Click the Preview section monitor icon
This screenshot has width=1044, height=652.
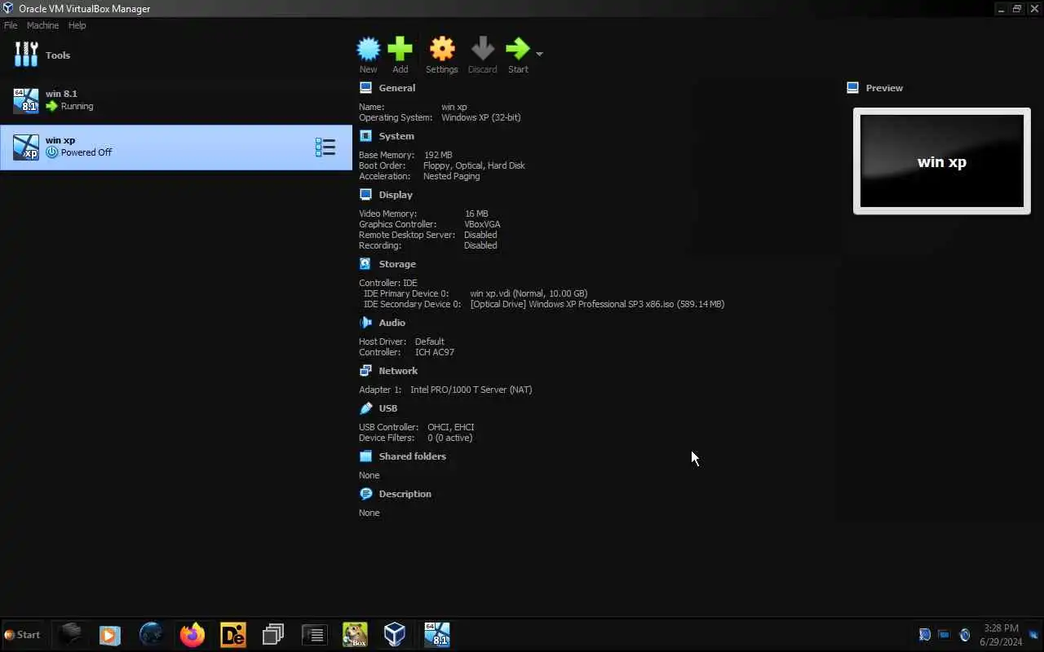853,88
